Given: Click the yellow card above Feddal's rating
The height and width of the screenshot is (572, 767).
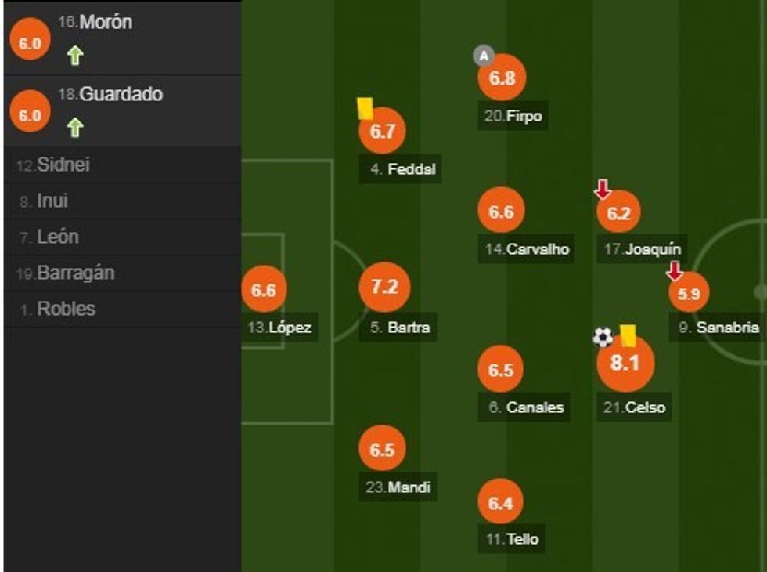Looking at the screenshot, I should 364,108.
